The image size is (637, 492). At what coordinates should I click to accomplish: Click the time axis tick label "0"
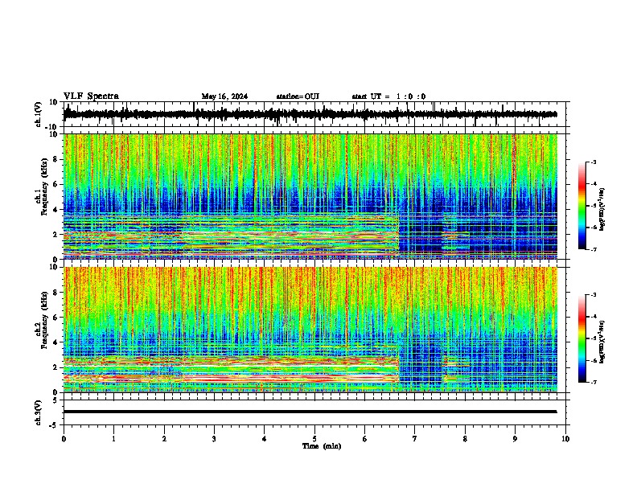point(64,439)
